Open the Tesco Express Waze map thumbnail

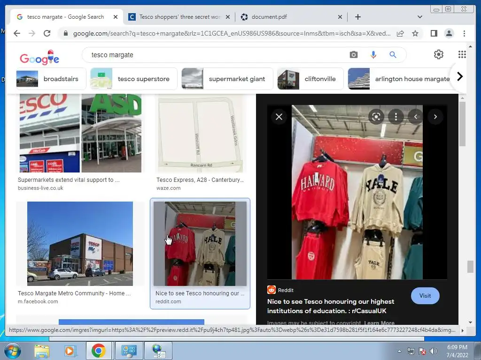200,133
